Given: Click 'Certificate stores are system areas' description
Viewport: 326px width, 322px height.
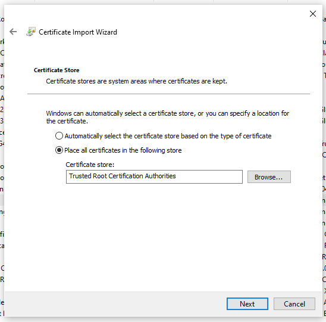Looking at the screenshot, I should [x=136, y=81].
